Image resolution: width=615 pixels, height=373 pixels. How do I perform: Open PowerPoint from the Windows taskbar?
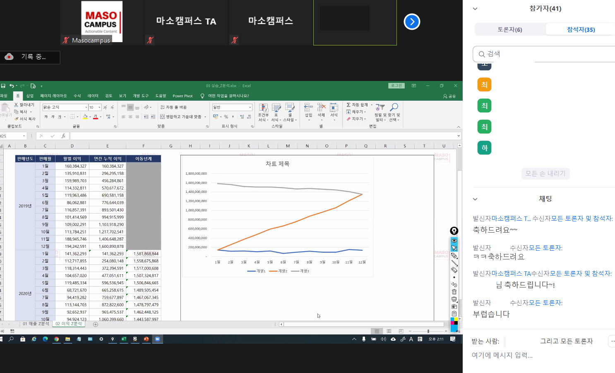click(146, 339)
